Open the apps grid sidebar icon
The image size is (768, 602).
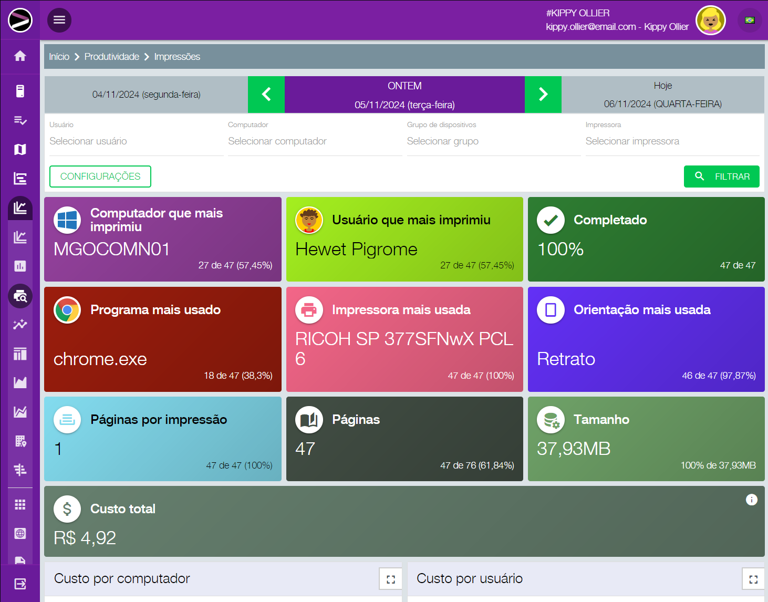pos(20,504)
